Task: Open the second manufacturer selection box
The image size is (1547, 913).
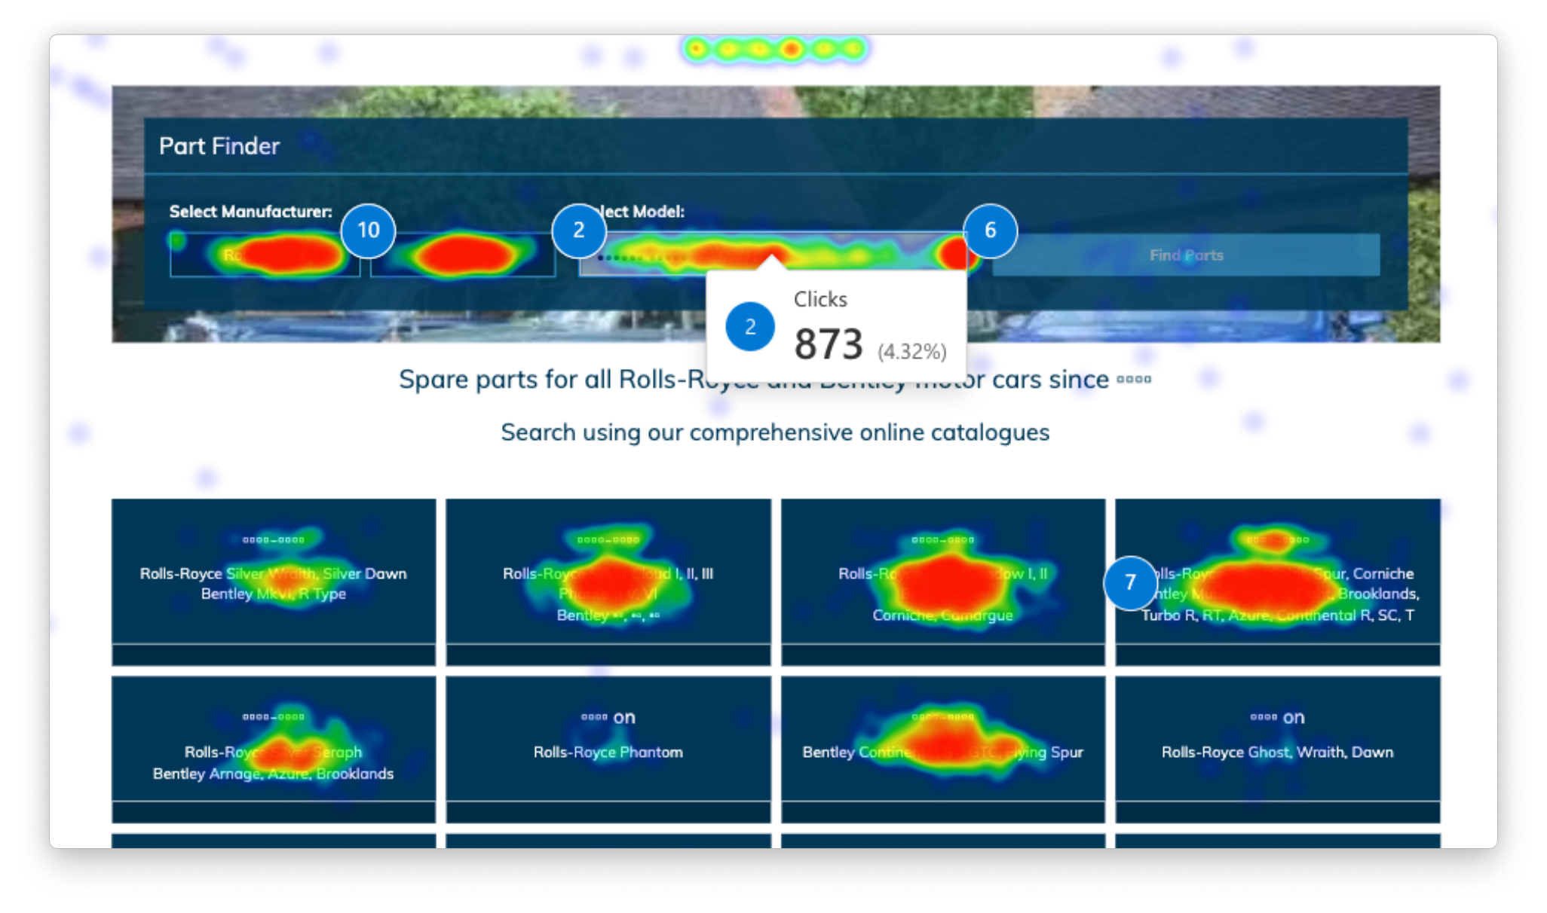Action: coord(463,255)
